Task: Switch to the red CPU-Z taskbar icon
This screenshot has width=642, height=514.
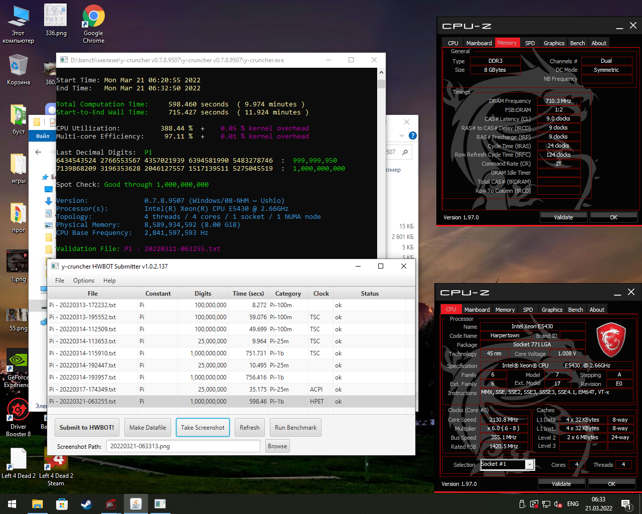Action: click(x=111, y=504)
